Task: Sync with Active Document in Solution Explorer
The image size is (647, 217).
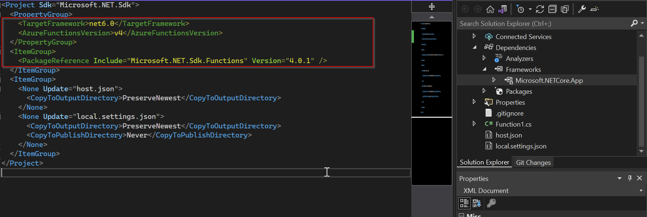Action: (x=540, y=9)
